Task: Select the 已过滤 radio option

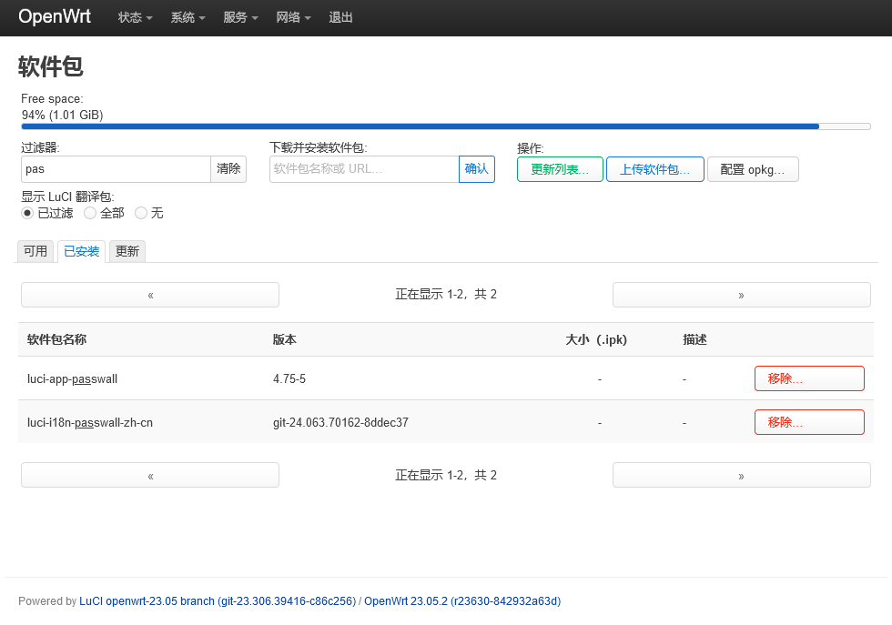Action: tap(27, 213)
